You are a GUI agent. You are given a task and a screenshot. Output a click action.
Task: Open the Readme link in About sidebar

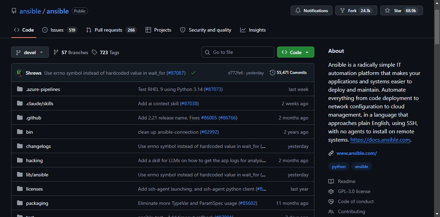[x=342, y=181]
